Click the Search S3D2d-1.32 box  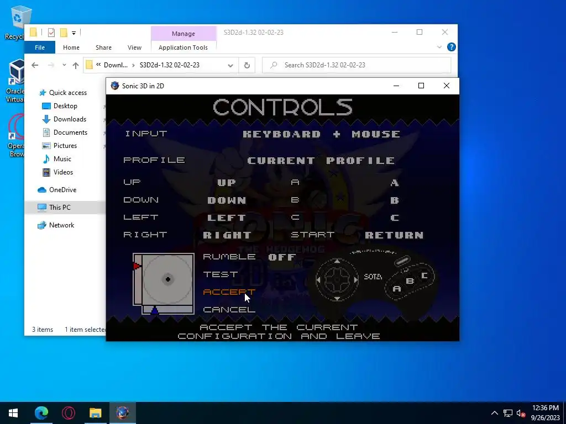click(357, 65)
